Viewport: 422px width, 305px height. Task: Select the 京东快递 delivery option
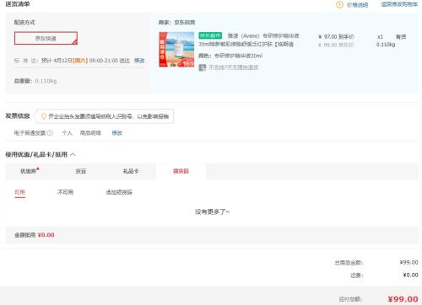point(46,38)
